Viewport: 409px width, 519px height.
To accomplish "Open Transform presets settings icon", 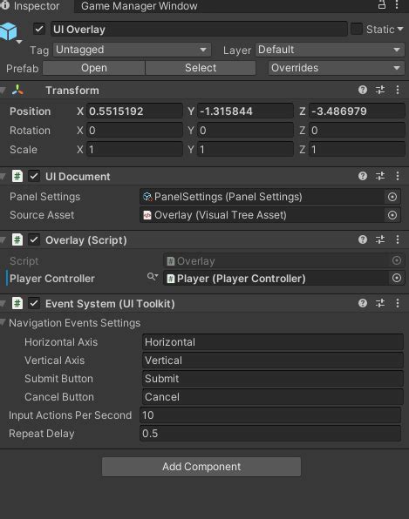I will (x=380, y=90).
